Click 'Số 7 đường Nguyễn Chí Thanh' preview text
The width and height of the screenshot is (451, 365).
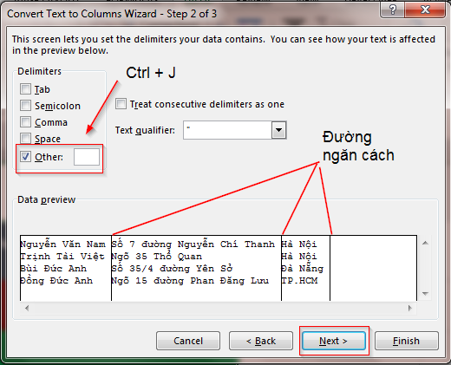point(193,244)
